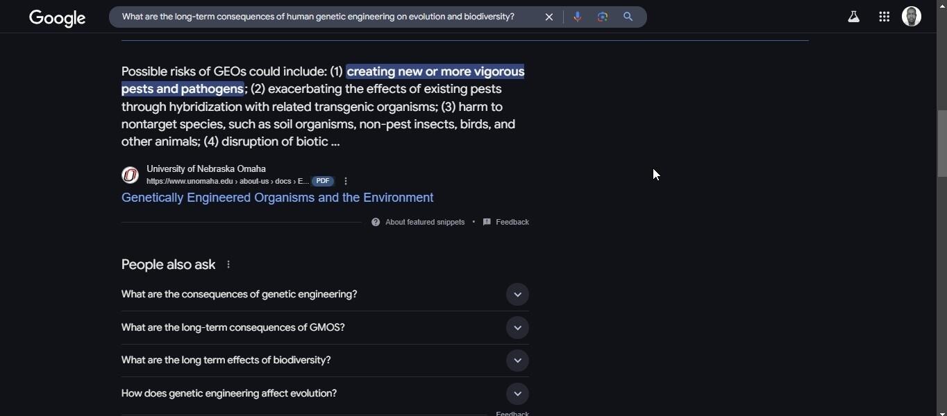Click "About featured snippets" link
This screenshot has width=947, height=416.
click(x=424, y=222)
